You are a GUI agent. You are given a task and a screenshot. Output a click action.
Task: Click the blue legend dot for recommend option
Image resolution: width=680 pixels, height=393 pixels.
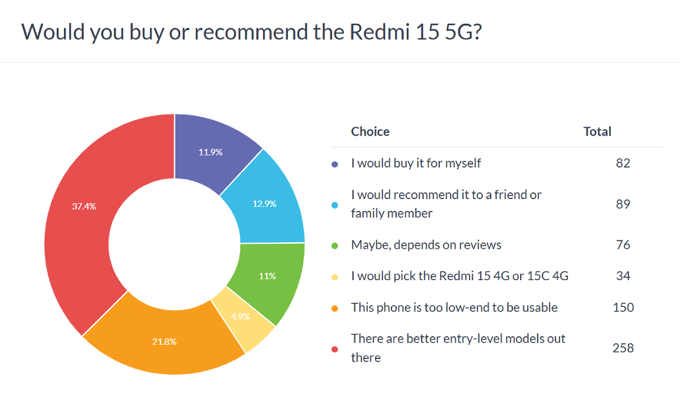pyautogui.click(x=334, y=204)
